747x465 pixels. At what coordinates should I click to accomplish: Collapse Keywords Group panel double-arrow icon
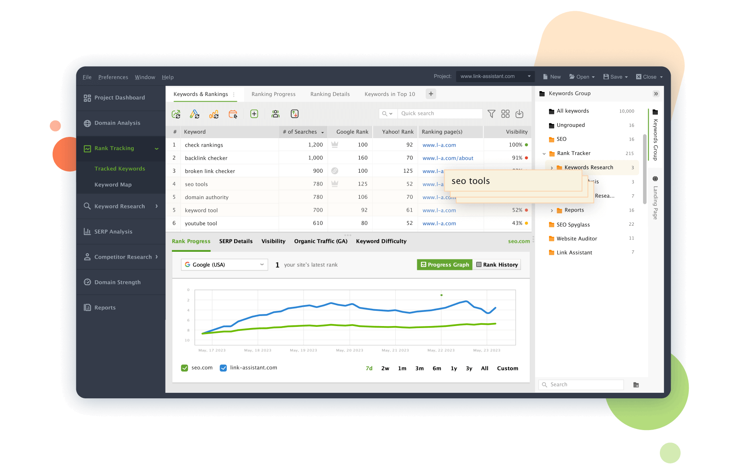click(x=656, y=94)
